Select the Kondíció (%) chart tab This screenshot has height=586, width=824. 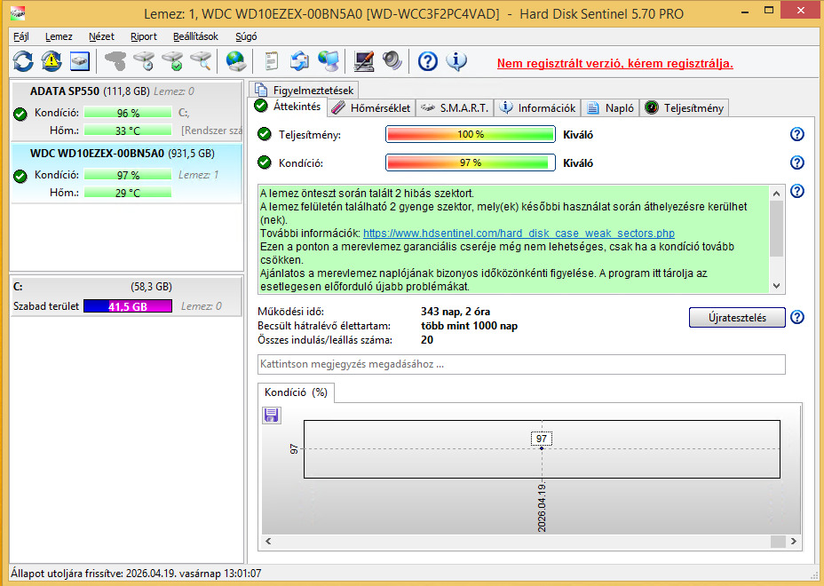pos(296,392)
